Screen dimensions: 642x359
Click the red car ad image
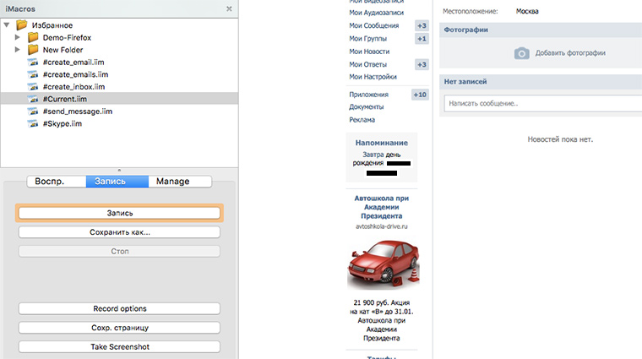pos(384,264)
